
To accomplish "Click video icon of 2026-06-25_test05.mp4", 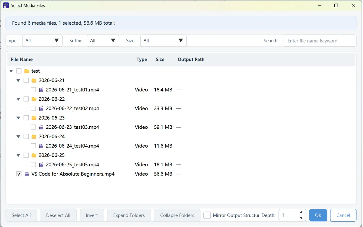I will coord(41,165).
